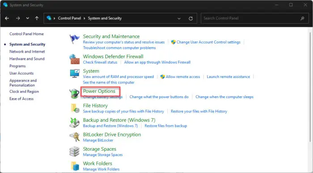The height and width of the screenshot is (173, 313).
Task: Click System and Security breadcrumb in address bar
Action: (105, 18)
